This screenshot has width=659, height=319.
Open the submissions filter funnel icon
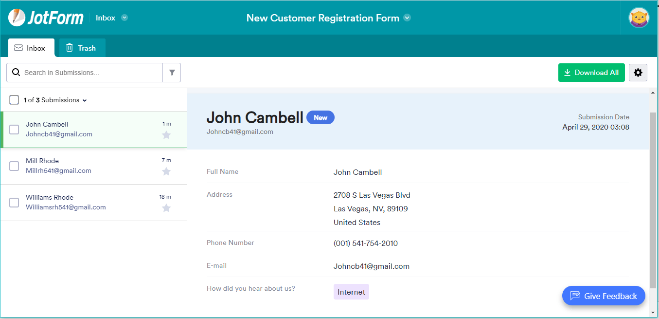(172, 73)
